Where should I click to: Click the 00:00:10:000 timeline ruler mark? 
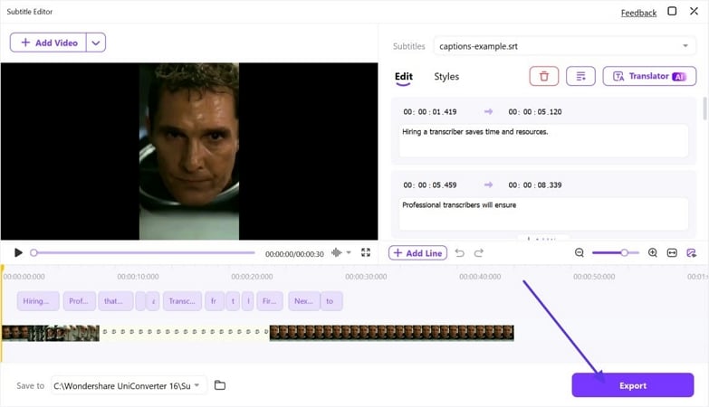(x=138, y=277)
